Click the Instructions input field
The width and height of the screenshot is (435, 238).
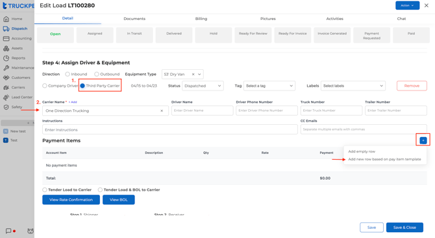click(x=170, y=129)
